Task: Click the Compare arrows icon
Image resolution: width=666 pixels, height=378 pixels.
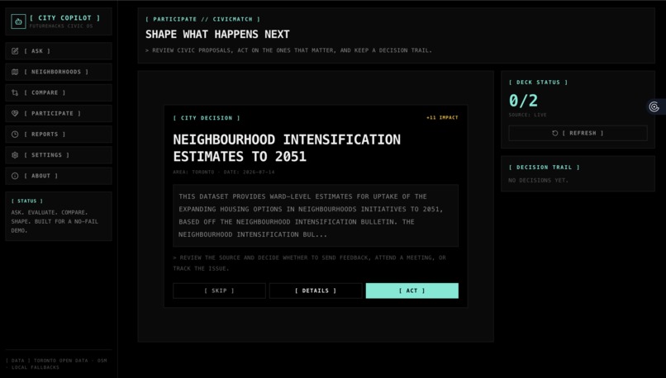Action: (x=15, y=92)
